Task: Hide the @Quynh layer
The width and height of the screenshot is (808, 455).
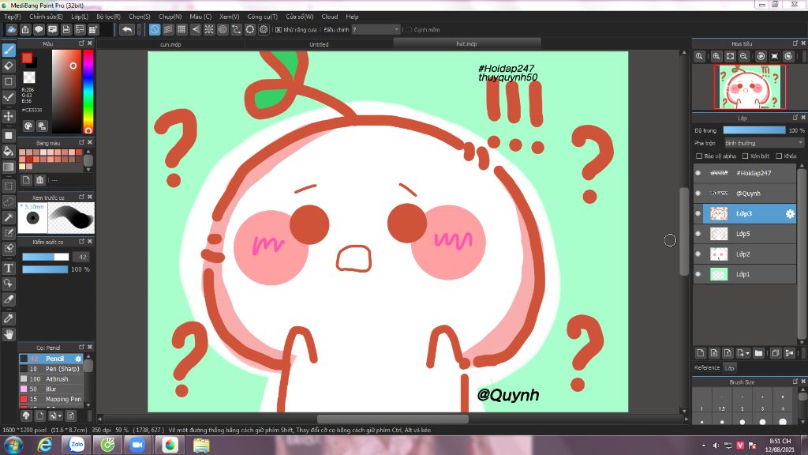Action: tap(698, 194)
